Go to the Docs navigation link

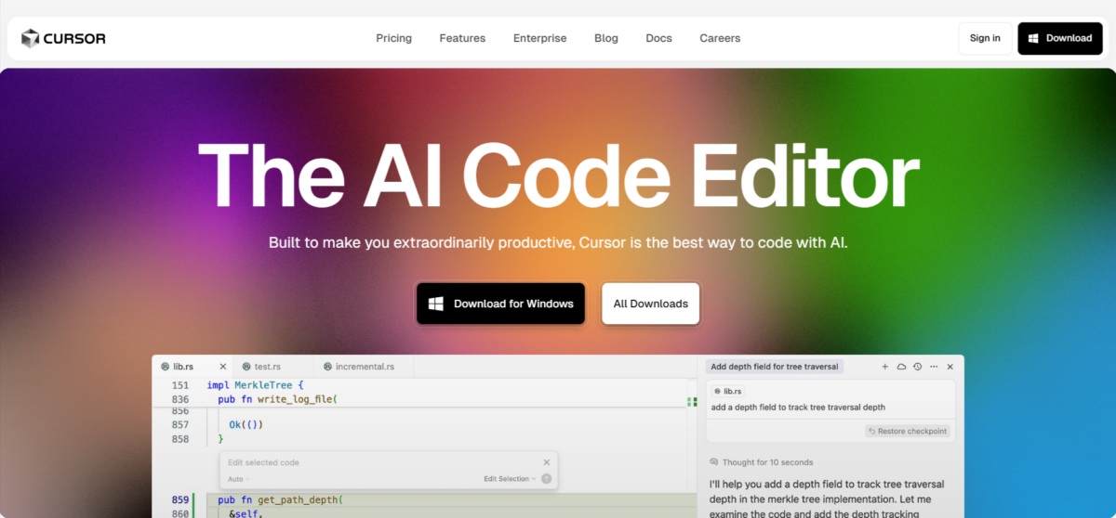pyautogui.click(x=658, y=38)
